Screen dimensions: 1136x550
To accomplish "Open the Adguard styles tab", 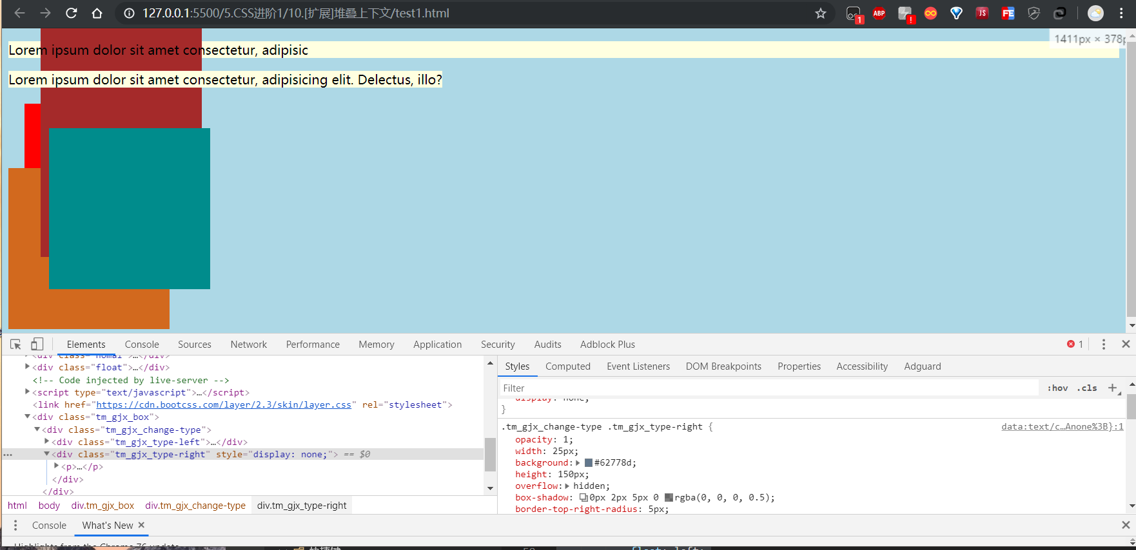I will [x=923, y=366].
